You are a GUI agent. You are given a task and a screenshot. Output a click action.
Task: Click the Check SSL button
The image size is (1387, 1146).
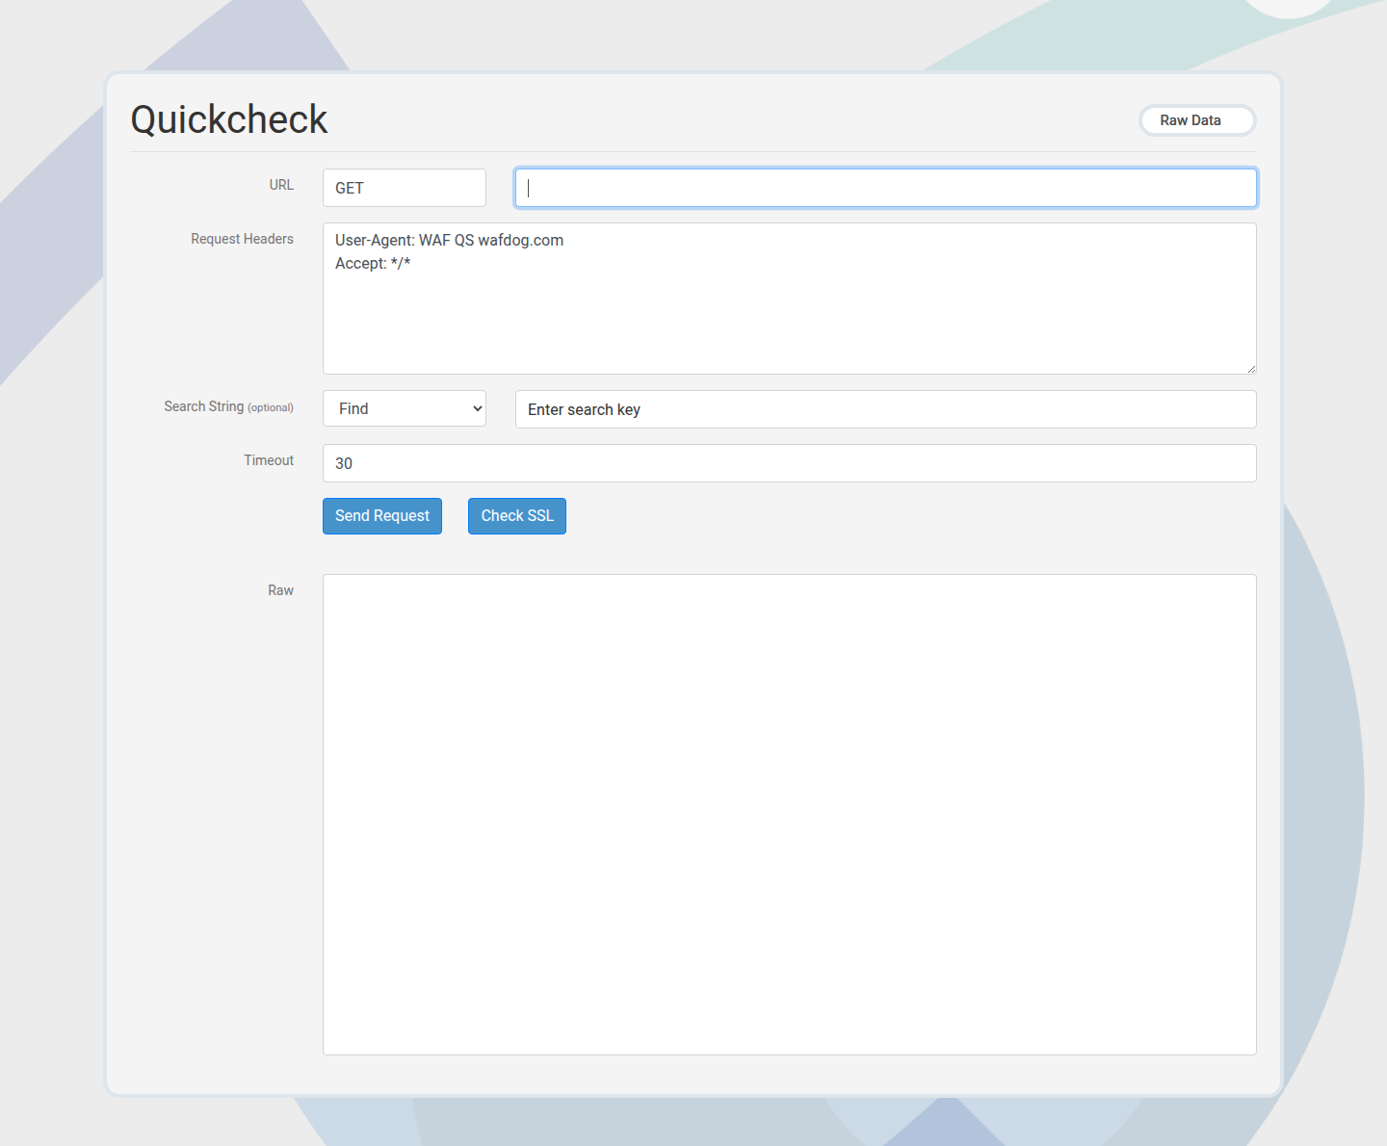click(516, 516)
